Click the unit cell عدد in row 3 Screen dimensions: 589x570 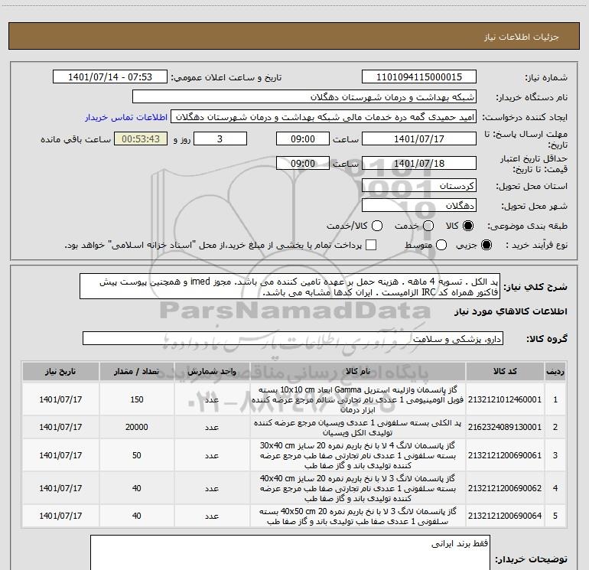tap(212, 455)
